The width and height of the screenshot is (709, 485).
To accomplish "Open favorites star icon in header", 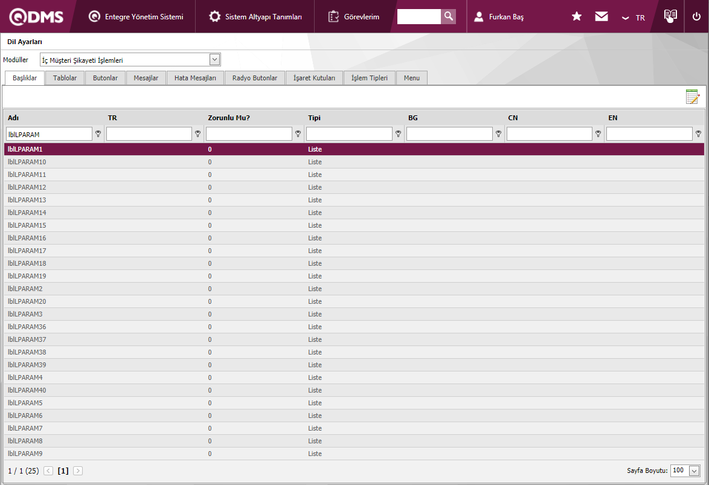I will pyautogui.click(x=577, y=17).
